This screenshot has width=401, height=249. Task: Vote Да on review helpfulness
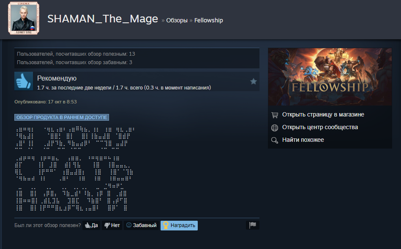tap(91, 225)
